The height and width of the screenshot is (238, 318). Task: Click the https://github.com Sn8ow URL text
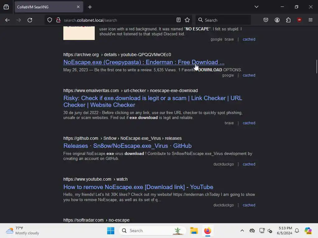122,138
